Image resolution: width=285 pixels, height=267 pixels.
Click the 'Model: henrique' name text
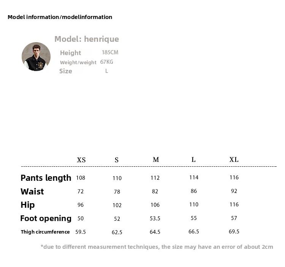(87, 39)
